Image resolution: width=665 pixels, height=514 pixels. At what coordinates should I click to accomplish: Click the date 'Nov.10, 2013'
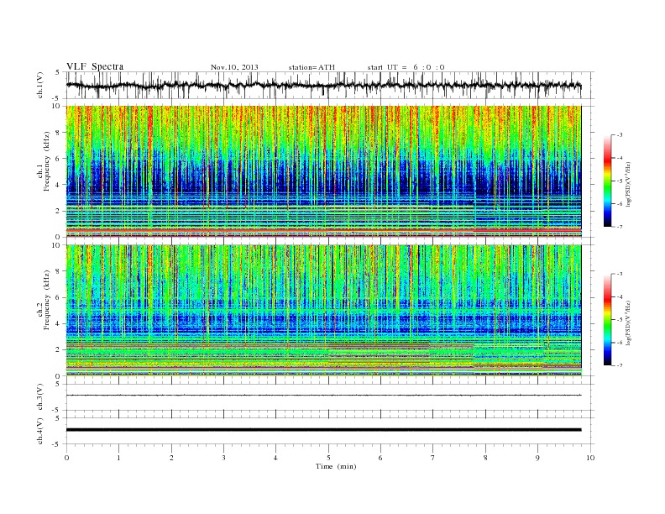234,67
